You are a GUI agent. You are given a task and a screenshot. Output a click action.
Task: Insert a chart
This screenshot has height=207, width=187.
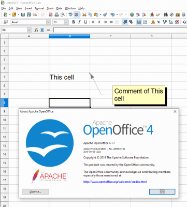[152, 14]
